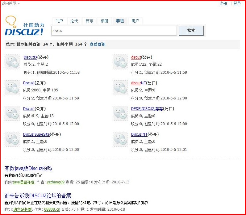Viewport: 246px width, 215px height.
Task: Click the 注册 link
Action: (223, 4)
